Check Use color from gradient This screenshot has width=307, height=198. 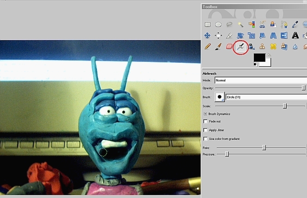click(x=205, y=139)
